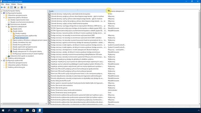This screenshot has width=201, height=113.
Task: Click the Ustawienia zabezpieczeń node icon
Action: point(9,26)
